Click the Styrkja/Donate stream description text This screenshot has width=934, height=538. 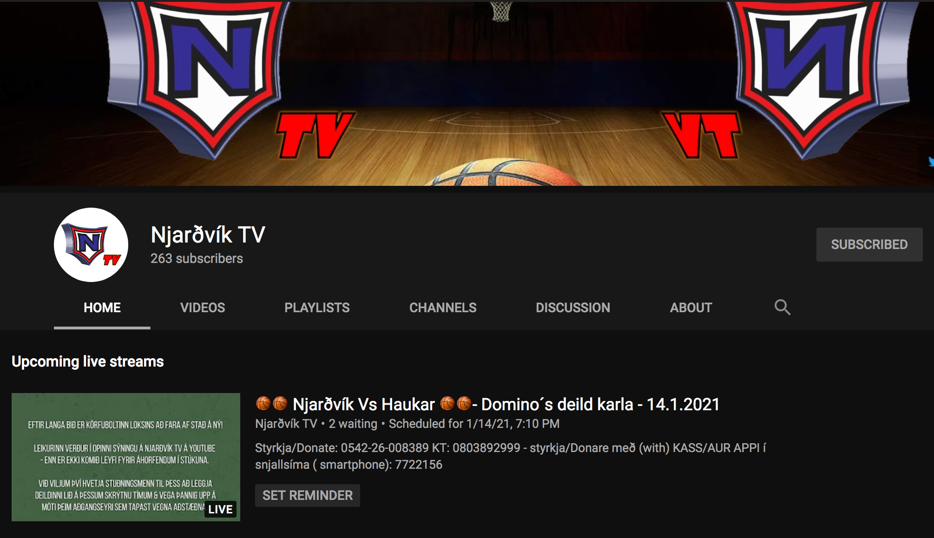510,456
